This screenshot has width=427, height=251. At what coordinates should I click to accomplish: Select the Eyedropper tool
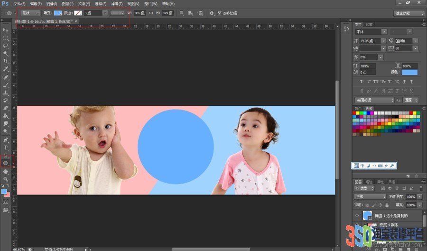click(5, 69)
